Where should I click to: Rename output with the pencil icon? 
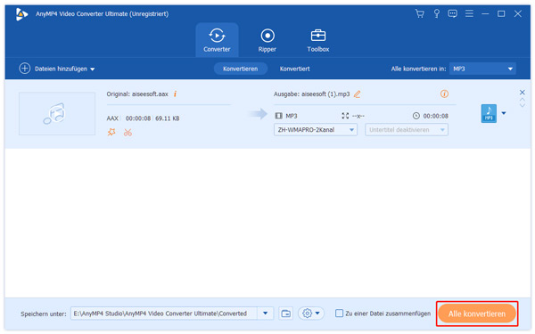click(357, 94)
